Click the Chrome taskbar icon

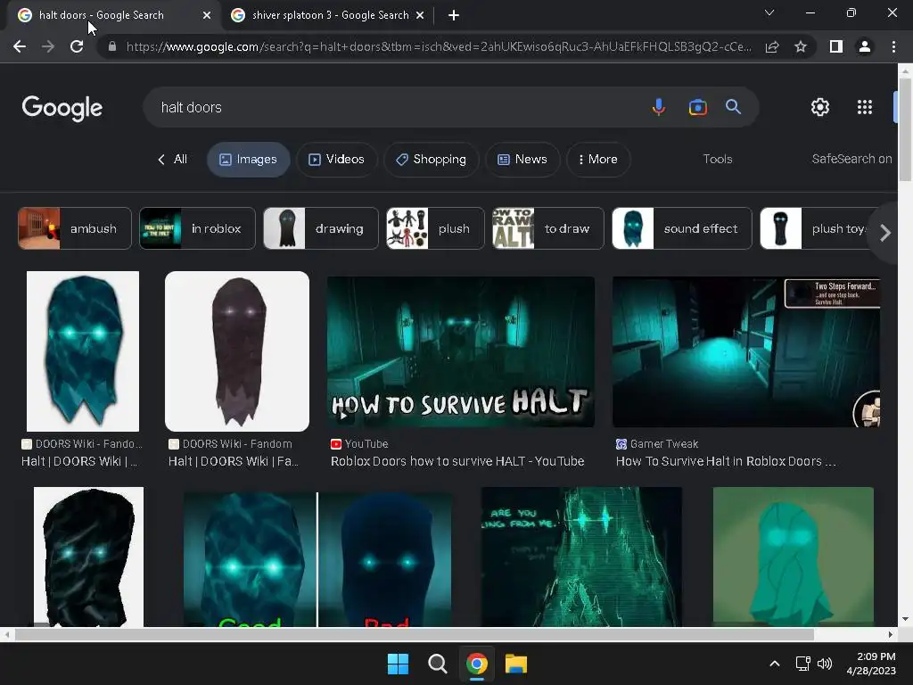pyautogui.click(x=476, y=664)
